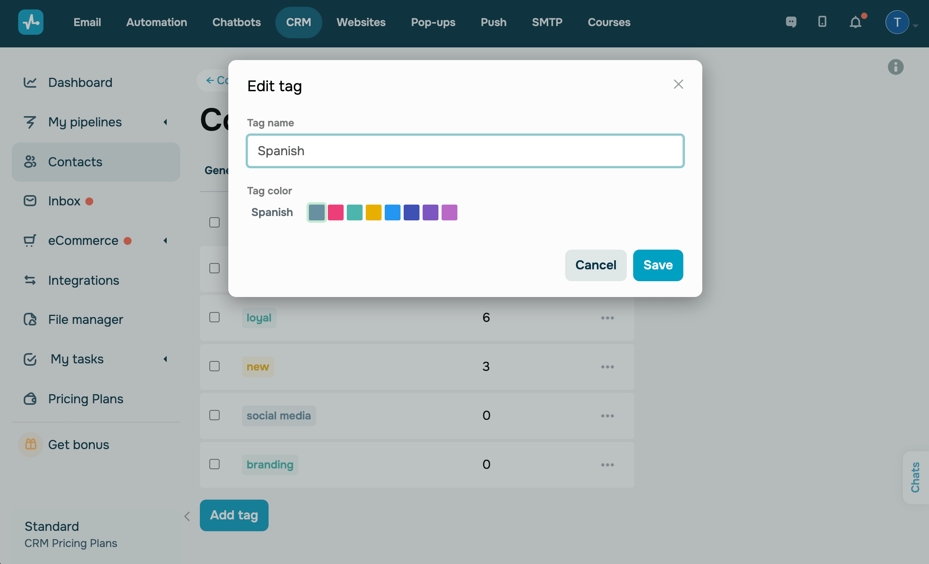Click the Tag name input field
This screenshot has width=929, height=564.
[x=465, y=151]
